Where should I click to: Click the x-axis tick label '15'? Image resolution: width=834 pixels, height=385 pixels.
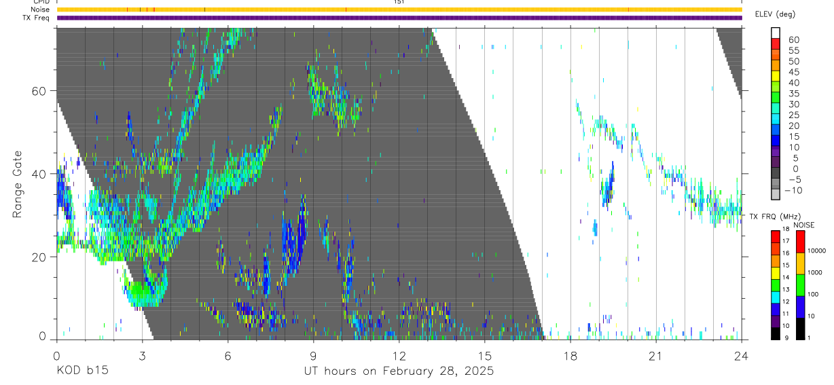tap(485, 355)
